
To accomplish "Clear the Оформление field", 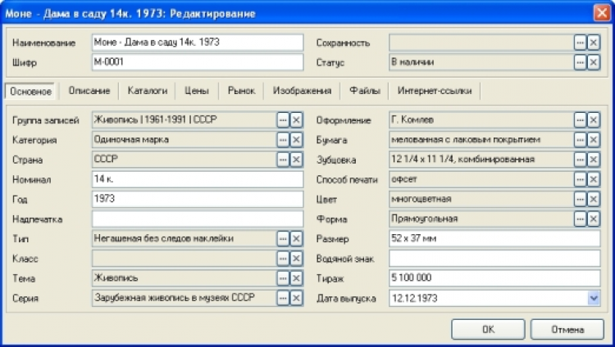I will pyautogui.click(x=593, y=119).
